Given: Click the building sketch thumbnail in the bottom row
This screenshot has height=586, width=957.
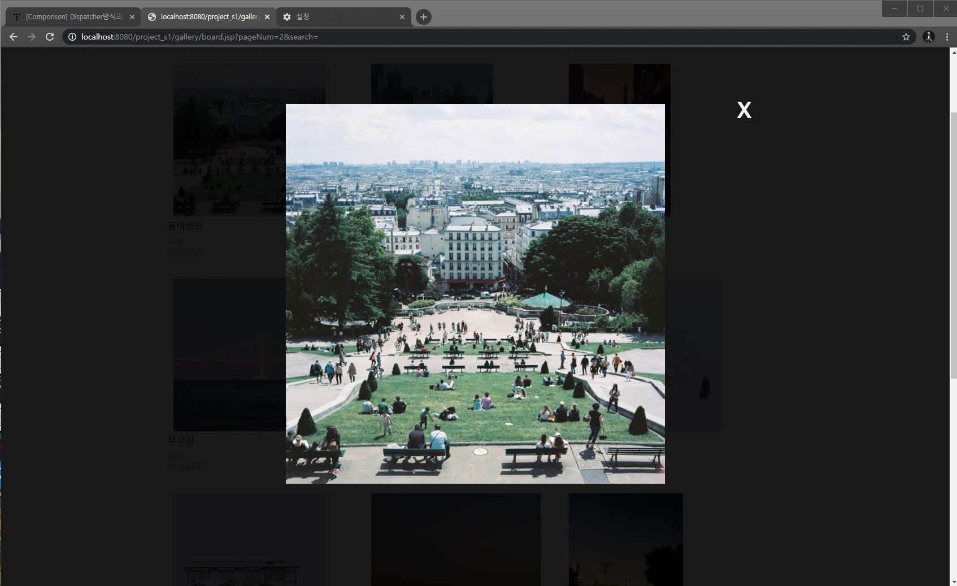Looking at the screenshot, I should click(250, 540).
